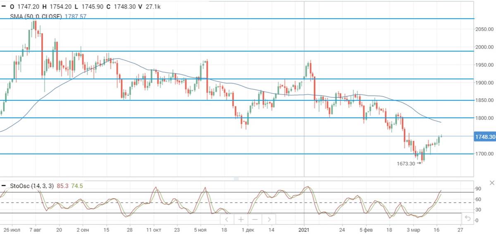496x234 pixels.
Task: Click the '1 дек' date label
Action: coord(248,229)
